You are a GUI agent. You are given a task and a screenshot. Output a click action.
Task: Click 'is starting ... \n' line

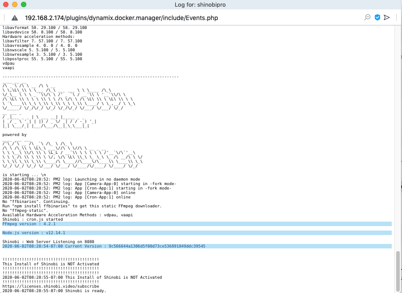pyautogui.click(x=24, y=175)
